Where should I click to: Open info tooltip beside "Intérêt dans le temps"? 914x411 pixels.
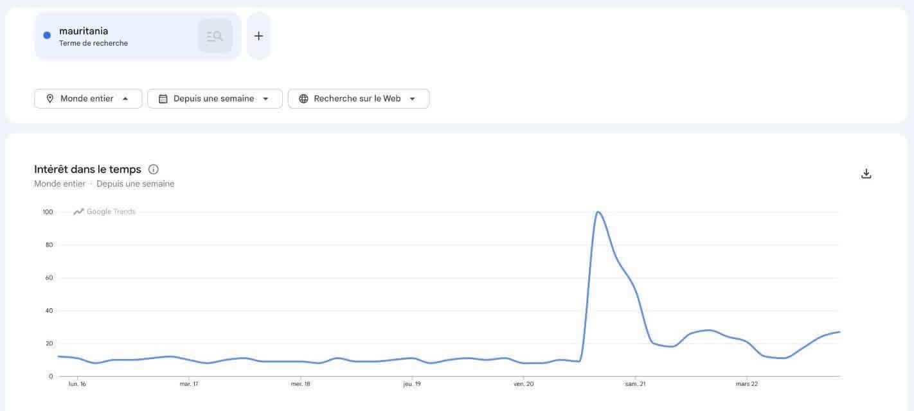point(153,170)
